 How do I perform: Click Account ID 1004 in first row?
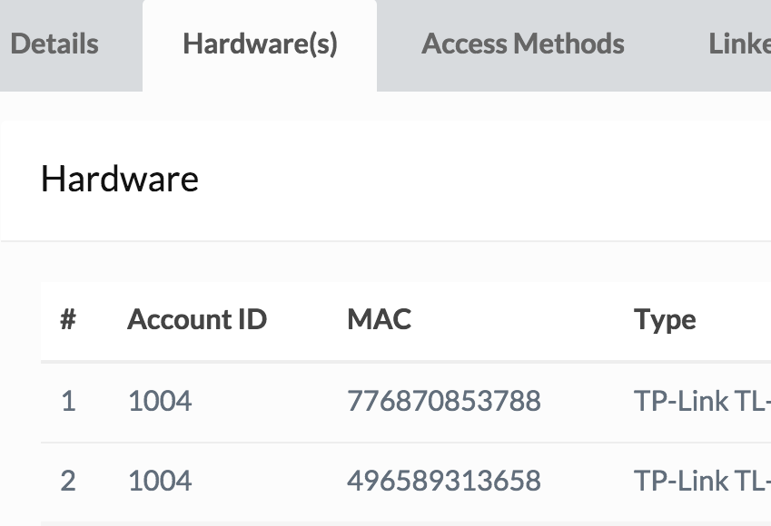(x=160, y=401)
